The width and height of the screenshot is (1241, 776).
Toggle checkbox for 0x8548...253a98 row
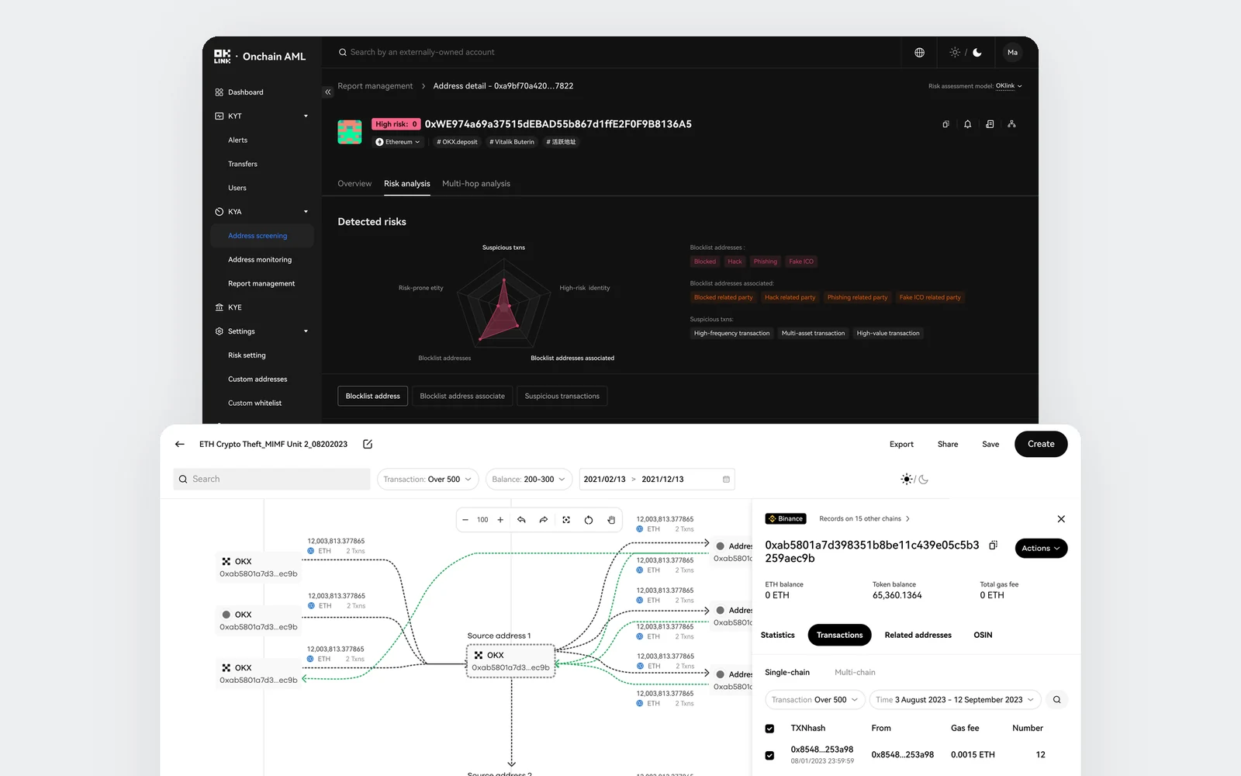click(x=769, y=755)
